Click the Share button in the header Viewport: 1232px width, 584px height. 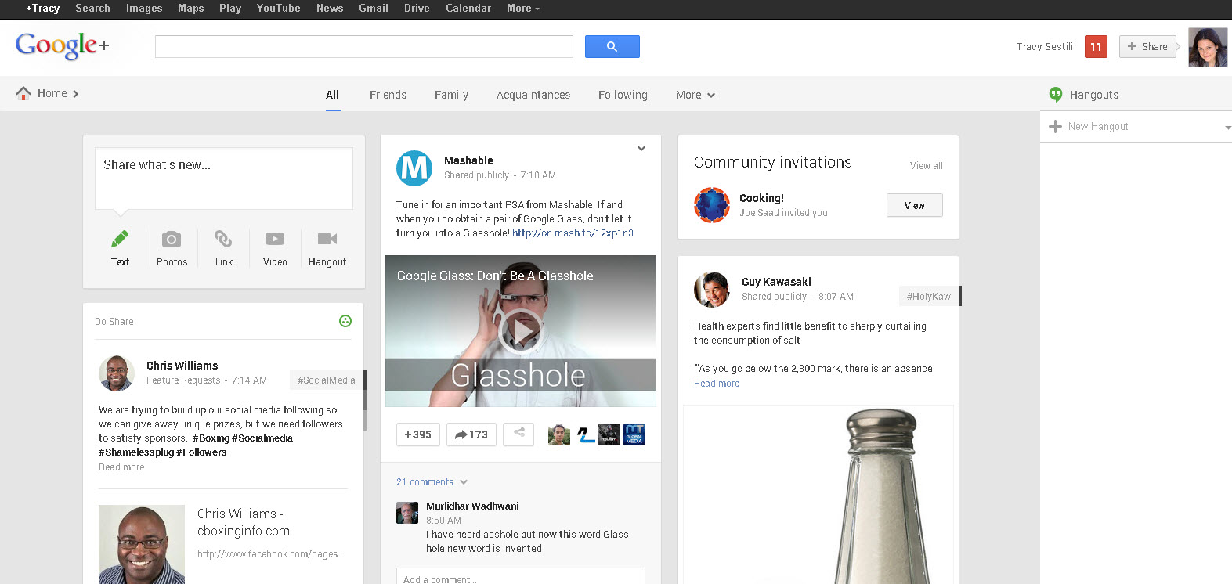[1147, 47]
